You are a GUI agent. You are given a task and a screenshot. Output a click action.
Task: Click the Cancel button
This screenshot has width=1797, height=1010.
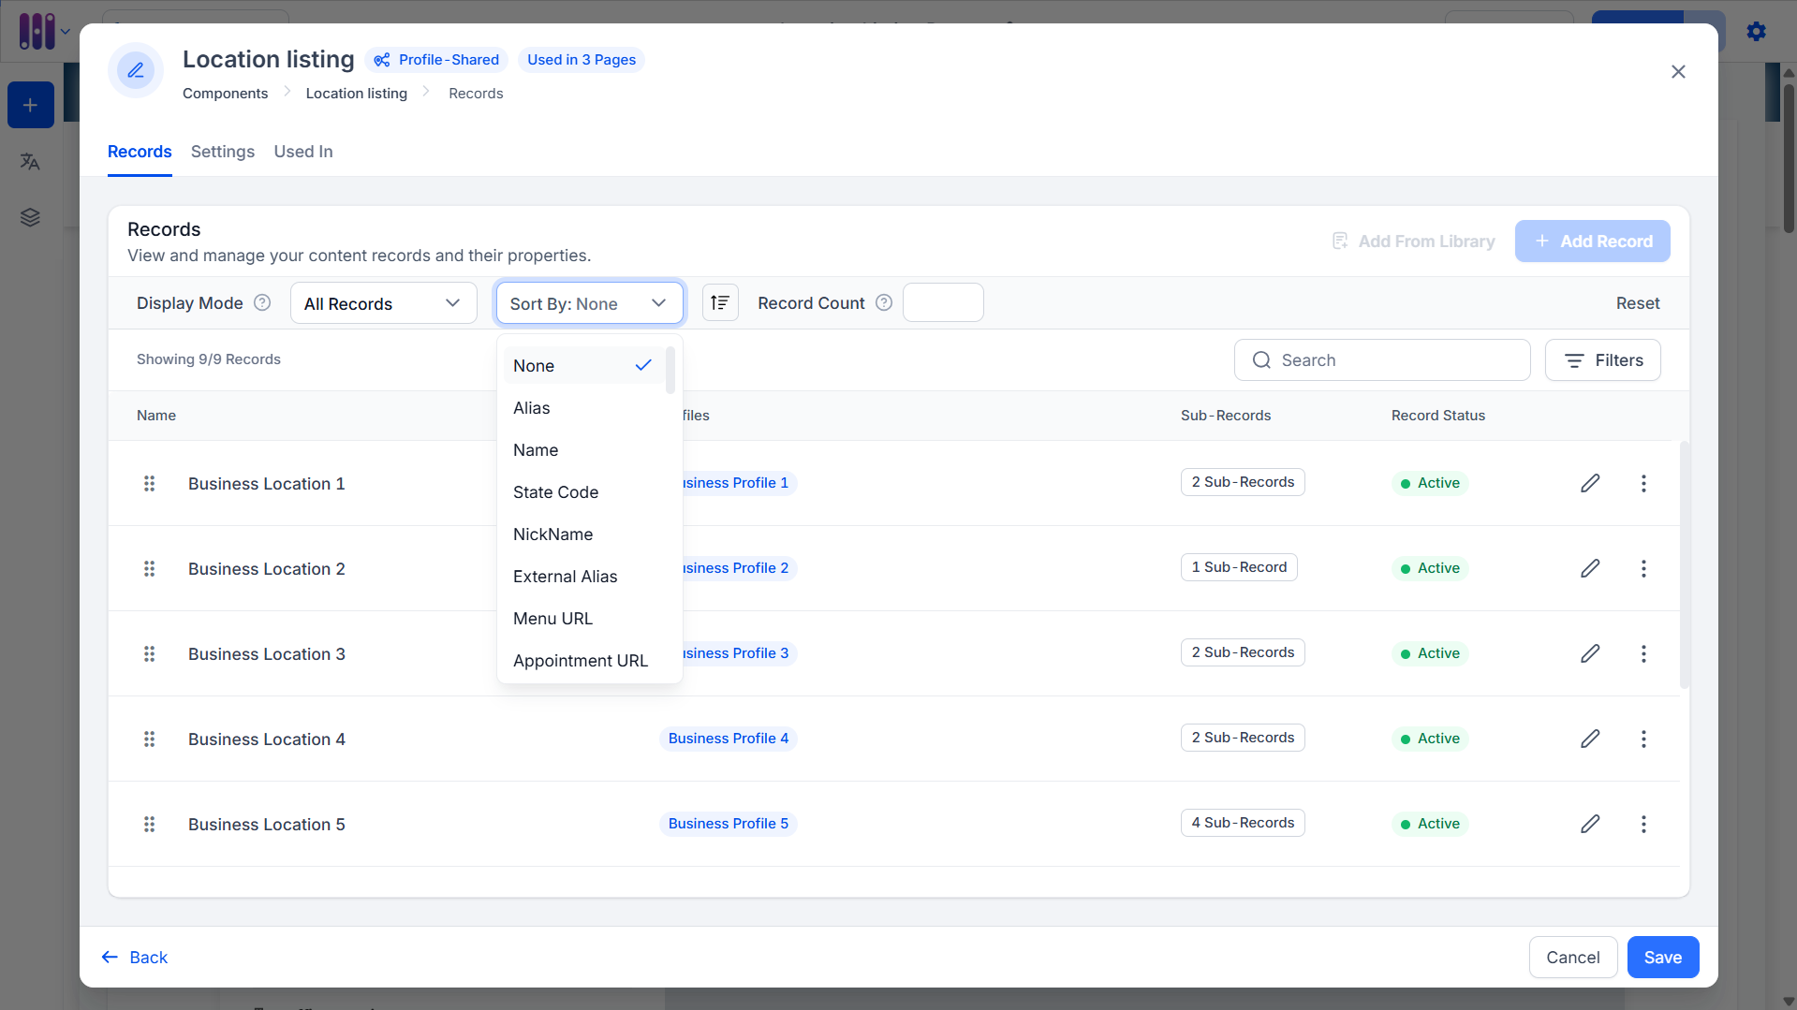point(1573,958)
